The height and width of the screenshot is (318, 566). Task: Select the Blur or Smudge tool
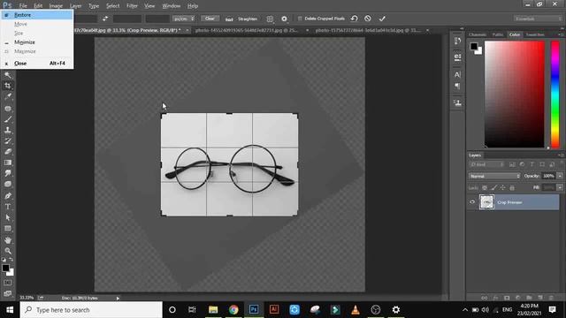pos(8,173)
